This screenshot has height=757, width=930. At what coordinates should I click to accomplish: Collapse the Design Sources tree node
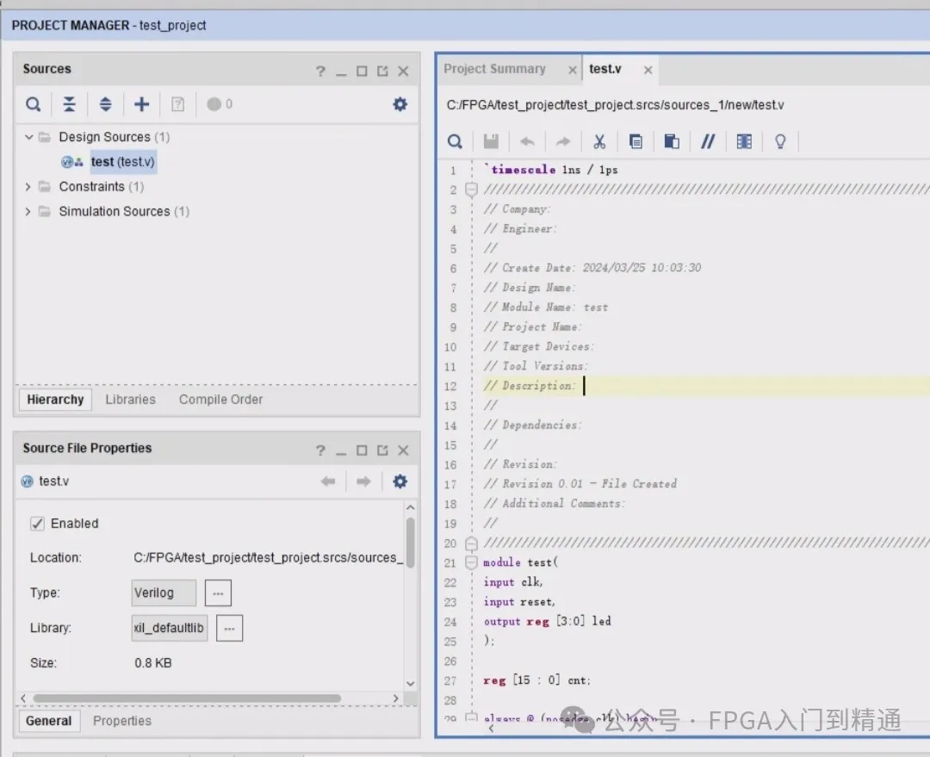click(x=29, y=137)
